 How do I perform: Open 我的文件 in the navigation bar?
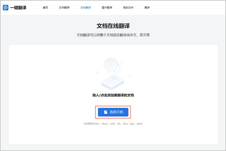pos(128,8)
